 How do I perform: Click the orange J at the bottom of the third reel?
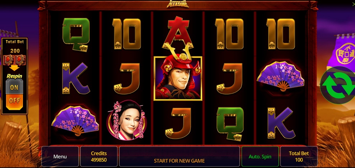[178, 123]
